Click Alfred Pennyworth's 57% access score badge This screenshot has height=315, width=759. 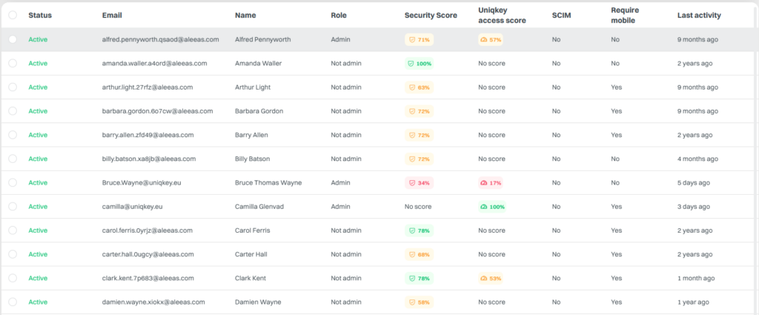coord(491,40)
